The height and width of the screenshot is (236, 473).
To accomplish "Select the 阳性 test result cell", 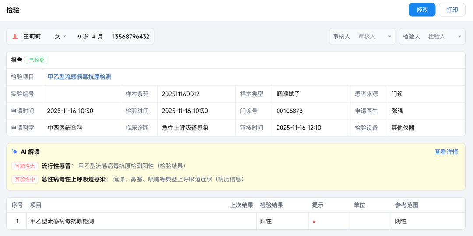I will [266, 222].
